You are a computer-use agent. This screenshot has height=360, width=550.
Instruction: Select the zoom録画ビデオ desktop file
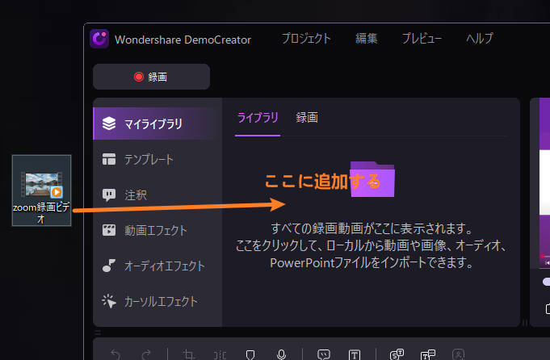click(x=41, y=190)
